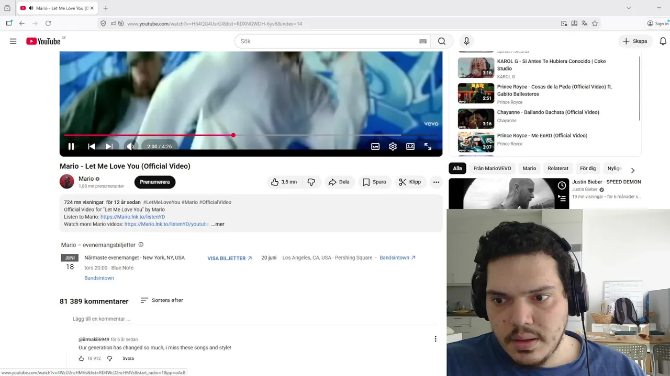670x376 pixels.
Task: Open more actions three-dot menu
Action: (x=436, y=182)
